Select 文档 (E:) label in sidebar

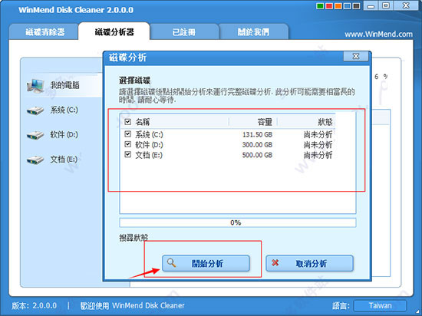pyautogui.click(x=64, y=160)
